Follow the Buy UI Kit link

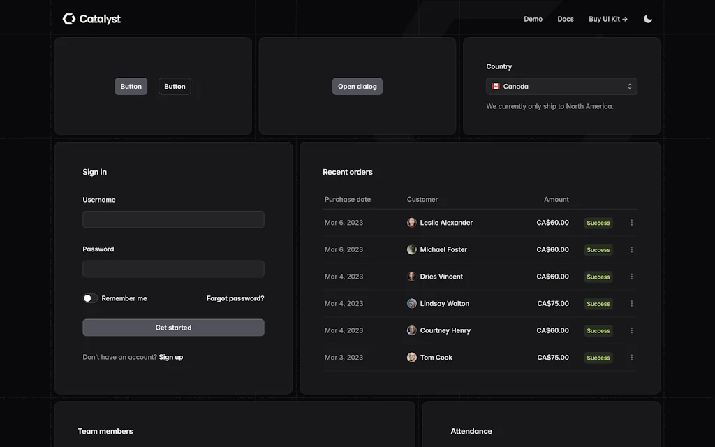pos(607,19)
